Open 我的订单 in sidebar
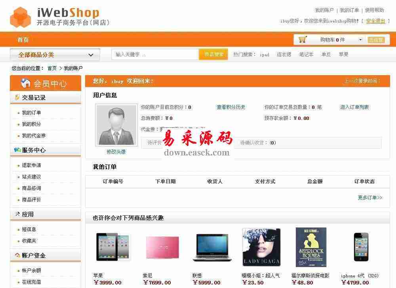This screenshot has width=396, height=288. pyautogui.click(x=31, y=112)
